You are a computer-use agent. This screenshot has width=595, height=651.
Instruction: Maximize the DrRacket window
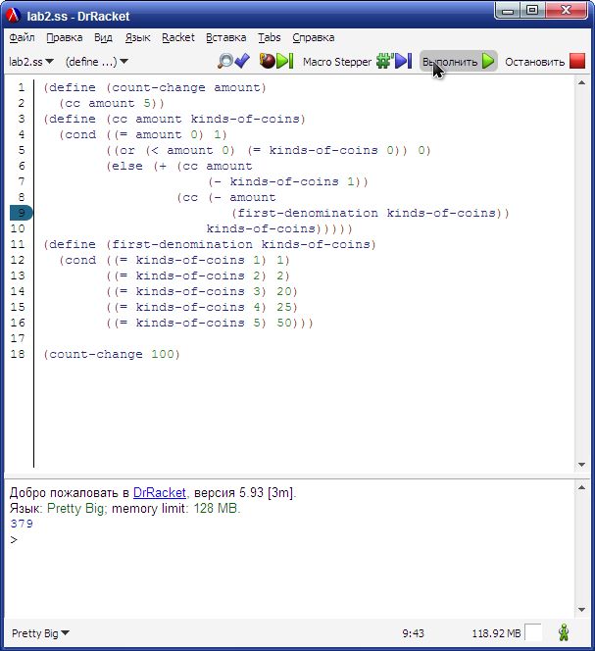point(532,10)
